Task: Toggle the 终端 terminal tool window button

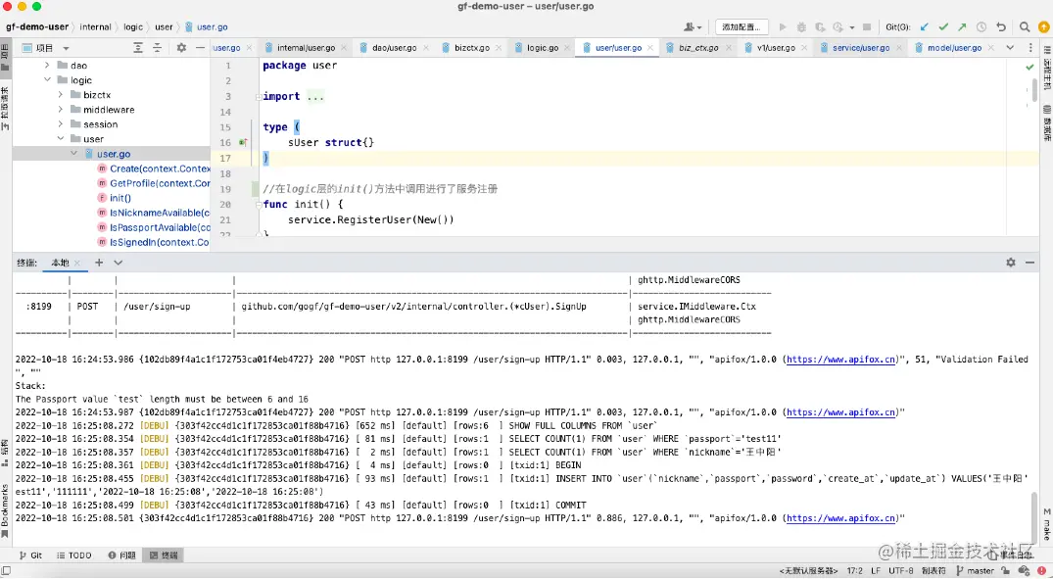Action: click(x=164, y=555)
